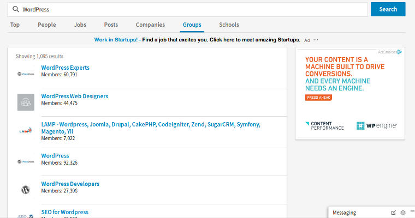Click the Work in Startups! ad link
The height and width of the screenshot is (218, 415).
click(116, 40)
